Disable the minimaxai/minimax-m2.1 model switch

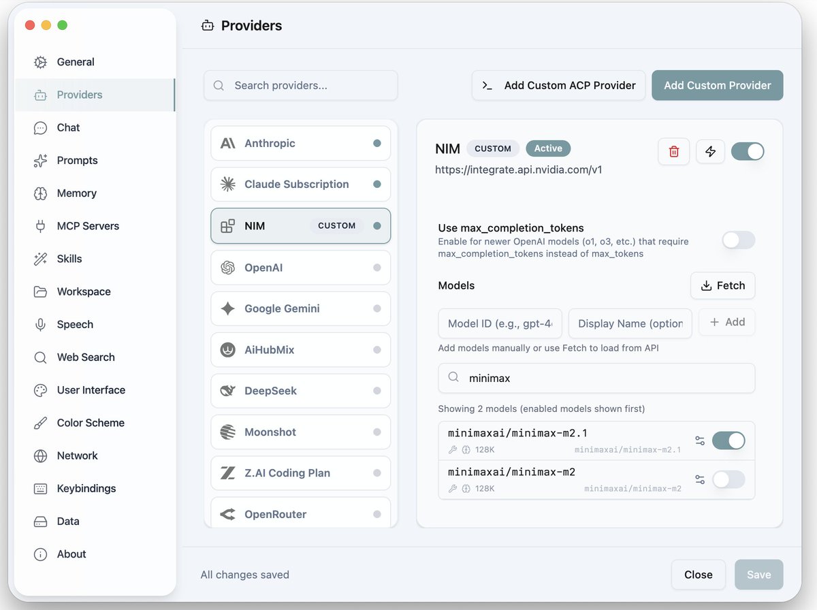coord(728,441)
